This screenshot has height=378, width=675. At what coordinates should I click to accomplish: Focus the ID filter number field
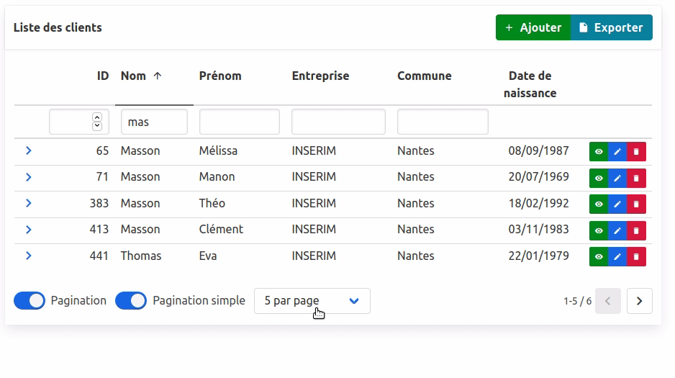click(78, 122)
